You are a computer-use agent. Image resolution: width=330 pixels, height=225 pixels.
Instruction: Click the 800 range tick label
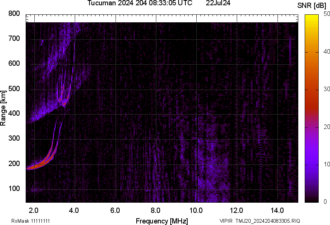point(14,14)
